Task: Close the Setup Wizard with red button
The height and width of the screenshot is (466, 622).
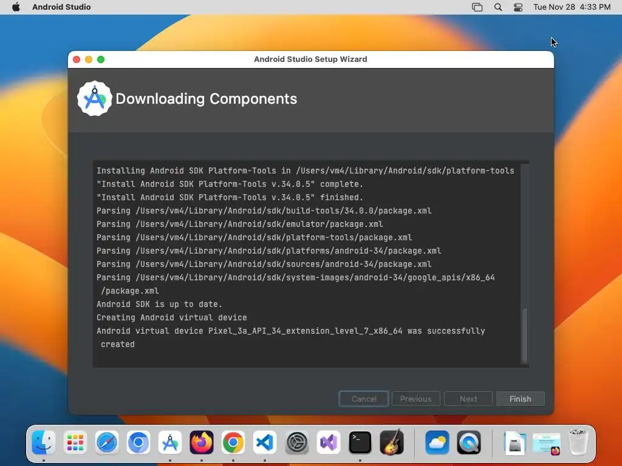Action: [x=77, y=59]
